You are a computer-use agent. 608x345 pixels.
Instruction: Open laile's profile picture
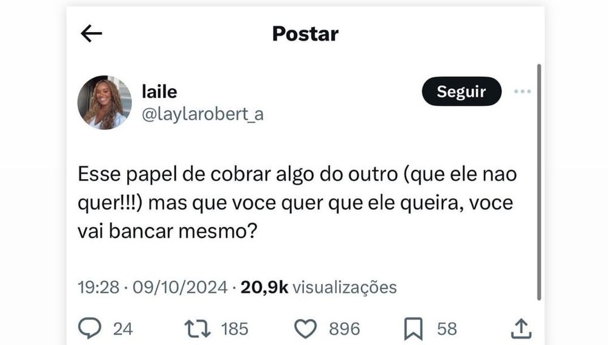click(x=105, y=102)
